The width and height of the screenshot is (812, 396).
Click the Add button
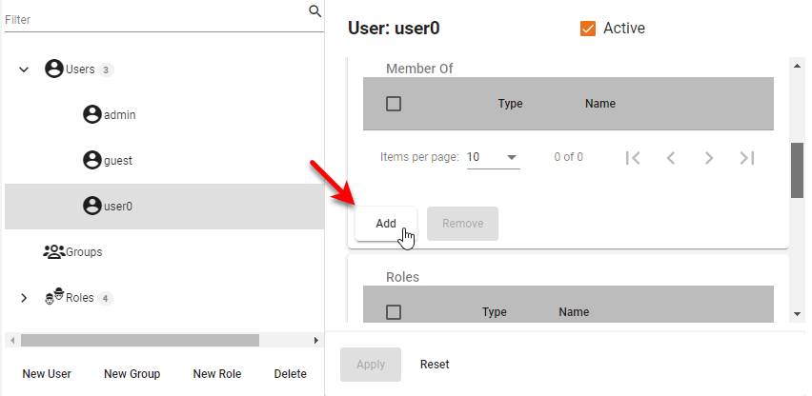(x=386, y=224)
